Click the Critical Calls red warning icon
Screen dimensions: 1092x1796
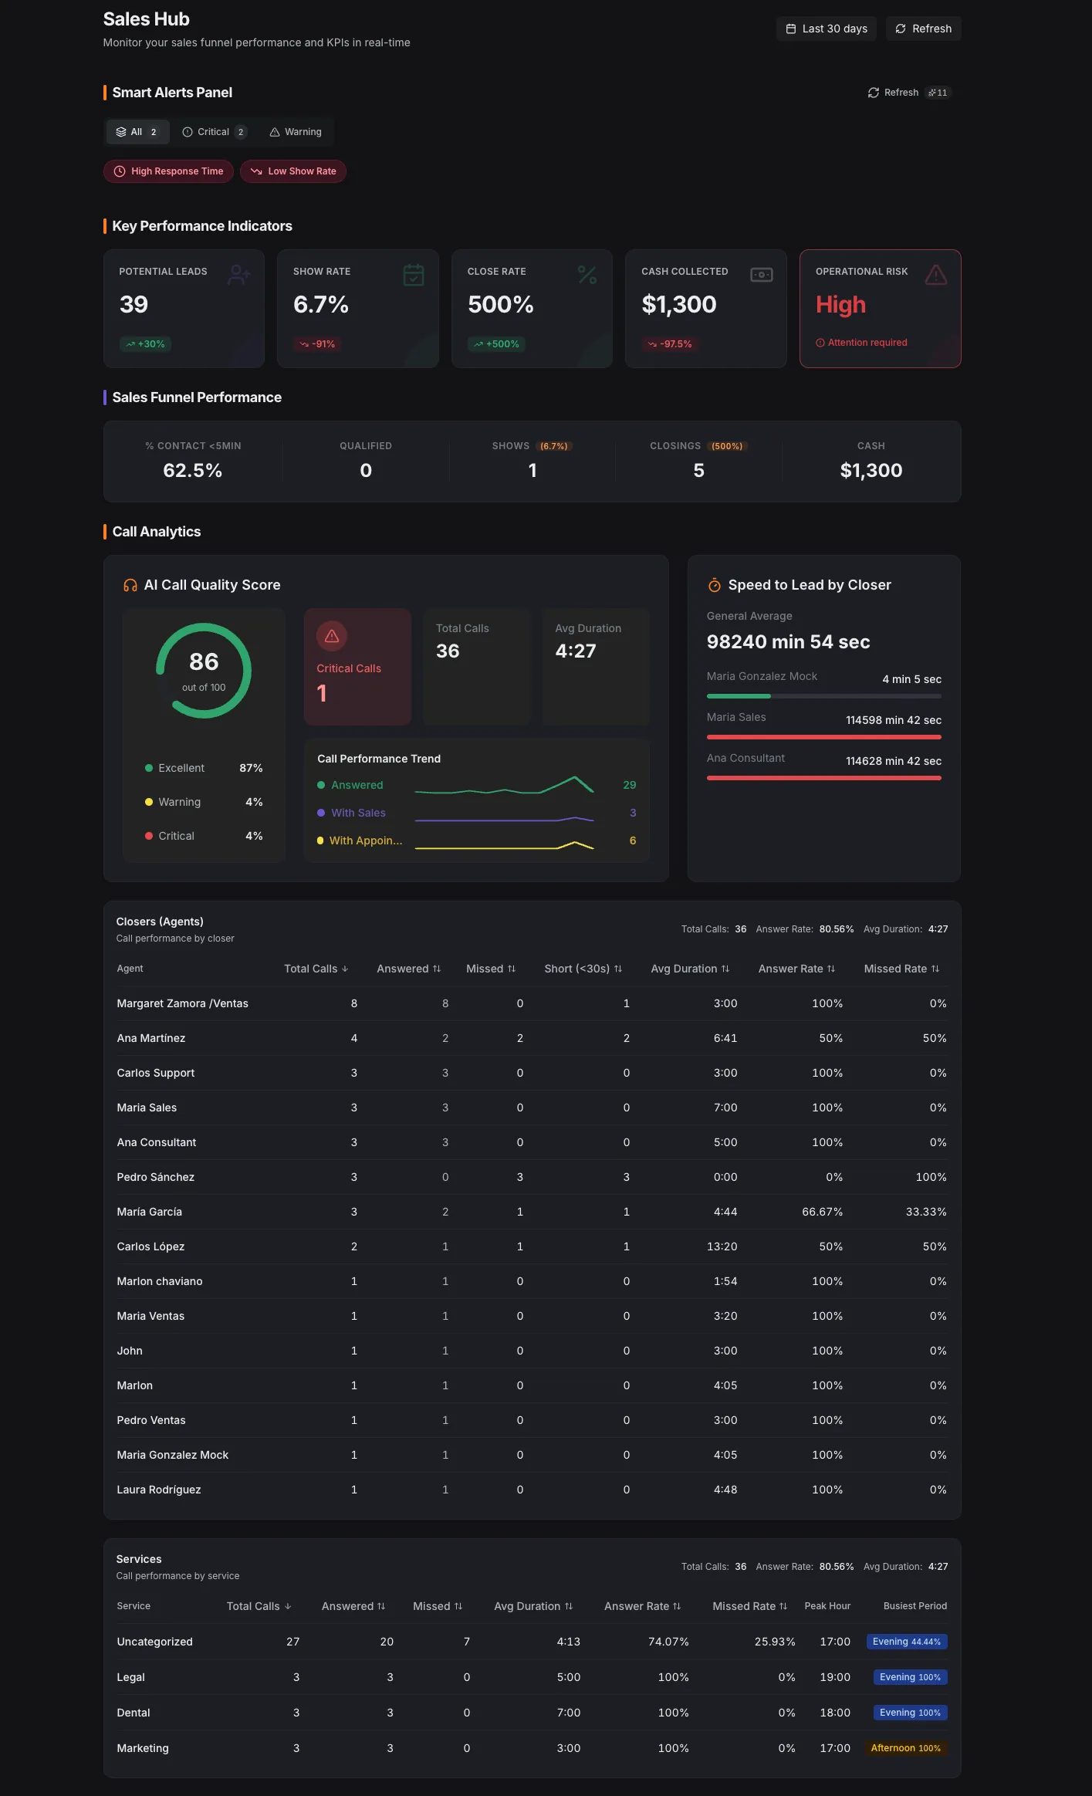[332, 636]
